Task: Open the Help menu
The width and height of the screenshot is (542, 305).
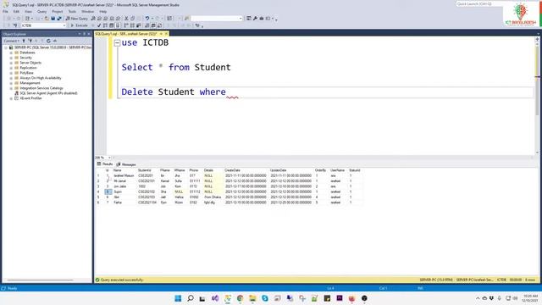Action: 103,11
